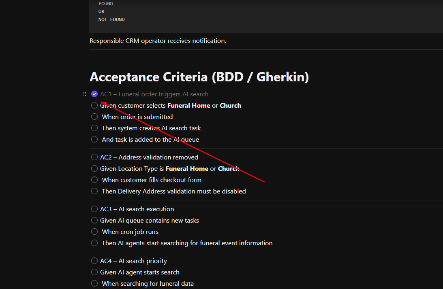
Task: Tick 'Given AI queue contains new tasks'
Action: point(94,220)
